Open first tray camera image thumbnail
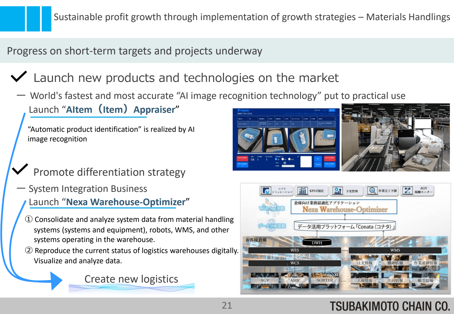This screenshot has height=314, width=454. [x=250, y=140]
